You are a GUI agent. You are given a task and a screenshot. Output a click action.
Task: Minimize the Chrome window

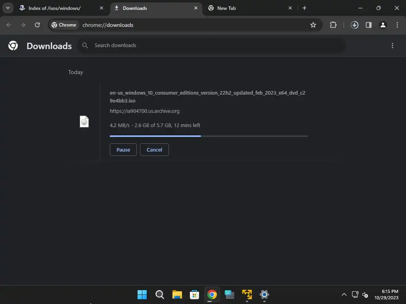[x=360, y=8]
